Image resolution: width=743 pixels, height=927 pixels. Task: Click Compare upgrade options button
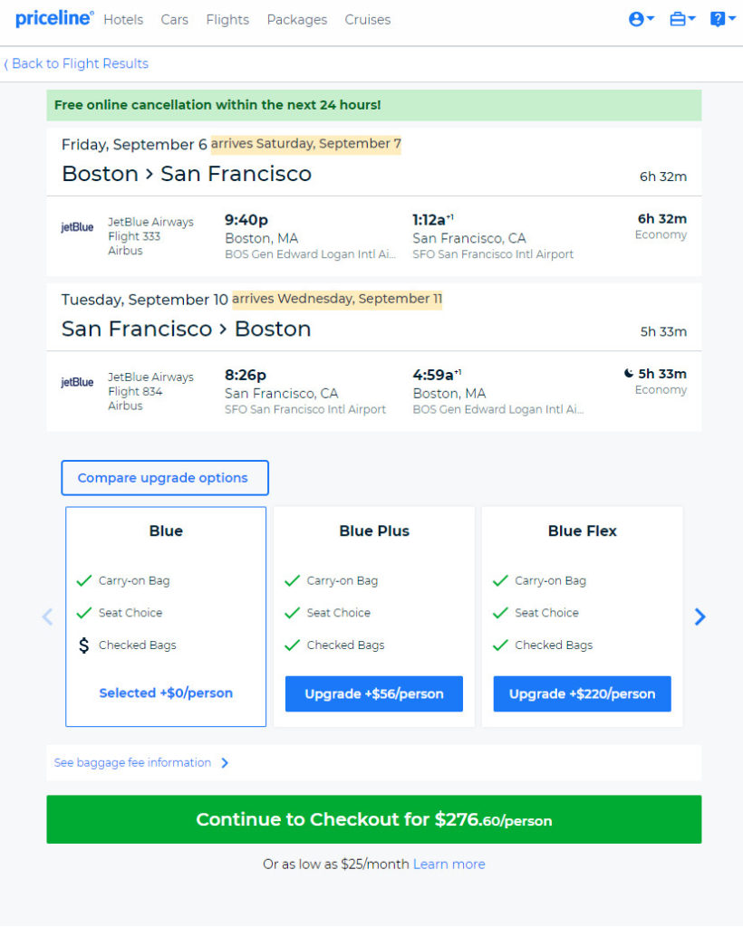[x=165, y=478]
